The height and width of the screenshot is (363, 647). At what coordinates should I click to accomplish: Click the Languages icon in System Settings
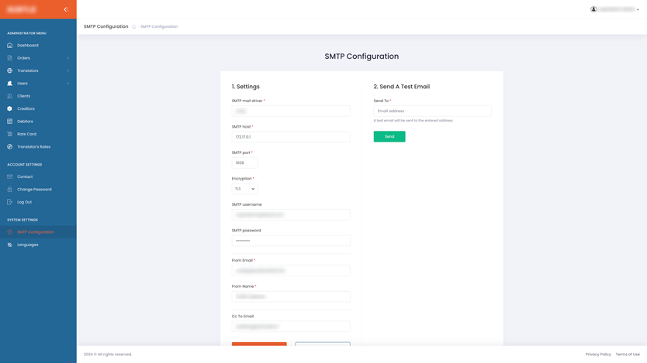[10, 245]
